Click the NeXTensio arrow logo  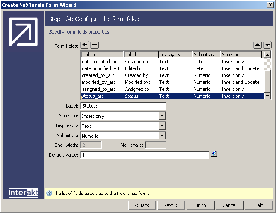point(23,32)
